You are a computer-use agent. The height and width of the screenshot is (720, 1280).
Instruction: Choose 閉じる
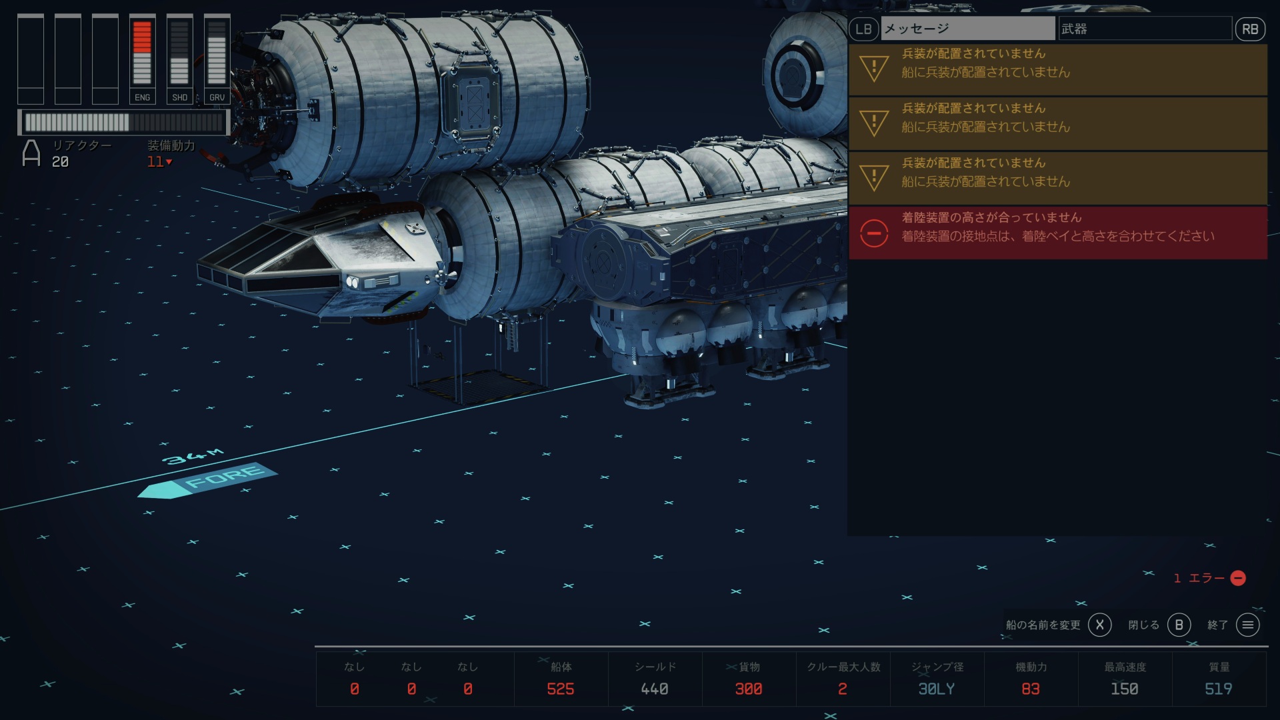pos(1143,625)
